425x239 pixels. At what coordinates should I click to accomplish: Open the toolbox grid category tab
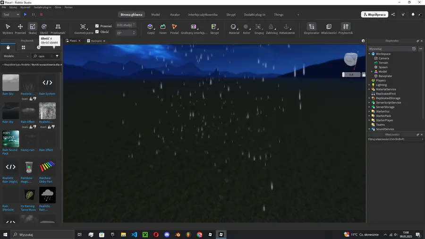23,47
